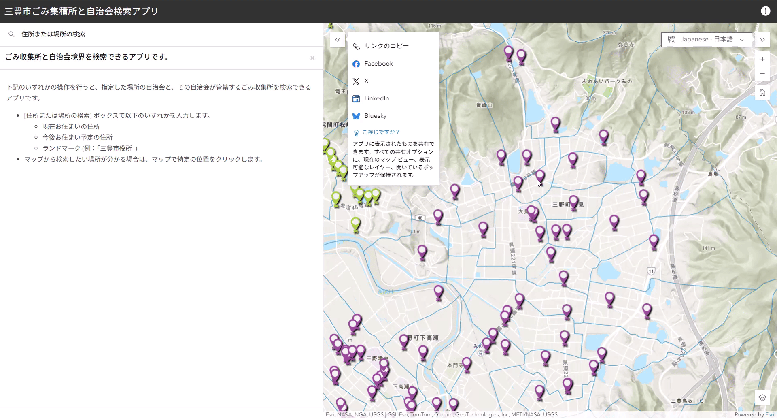Share via LinkedIn option
777x418 pixels.
coord(393,98)
